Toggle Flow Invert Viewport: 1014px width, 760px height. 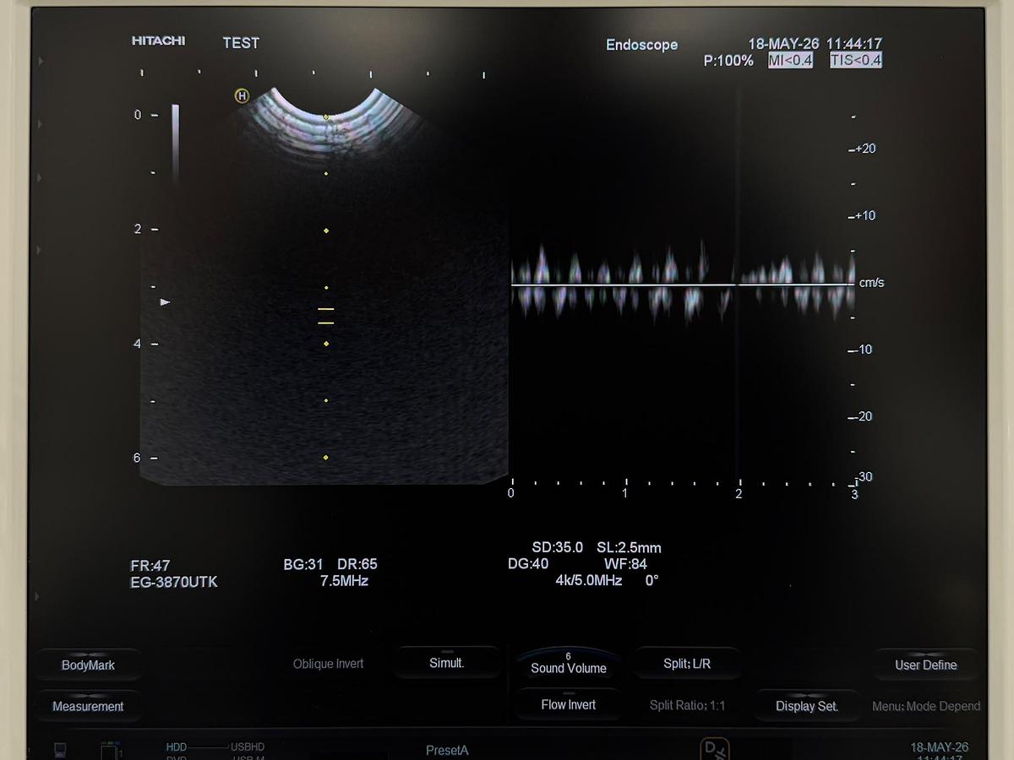click(x=569, y=704)
